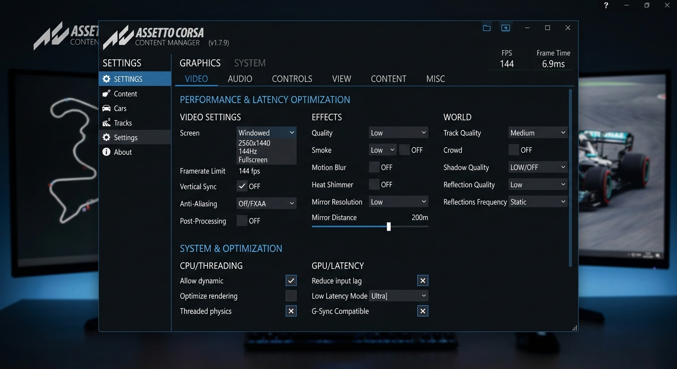Open the Screen Windowed dropdown
The height and width of the screenshot is (369, 677).
tap(266, 133)
